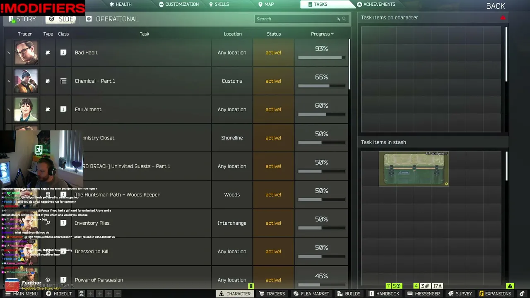Open the Customization tab
Image resolution: width=530 pixels, height=298 pixels.
[x=179, y=4]
